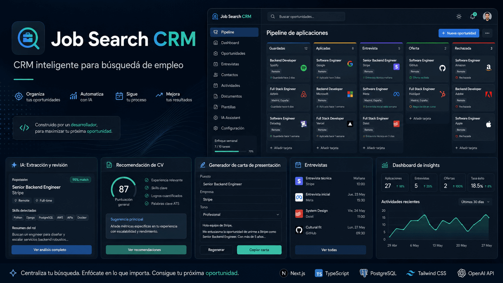Screen dimensions: 503x283
Task: Click the 87 Puntuación general gauge
Action: (x=124, y=189)
